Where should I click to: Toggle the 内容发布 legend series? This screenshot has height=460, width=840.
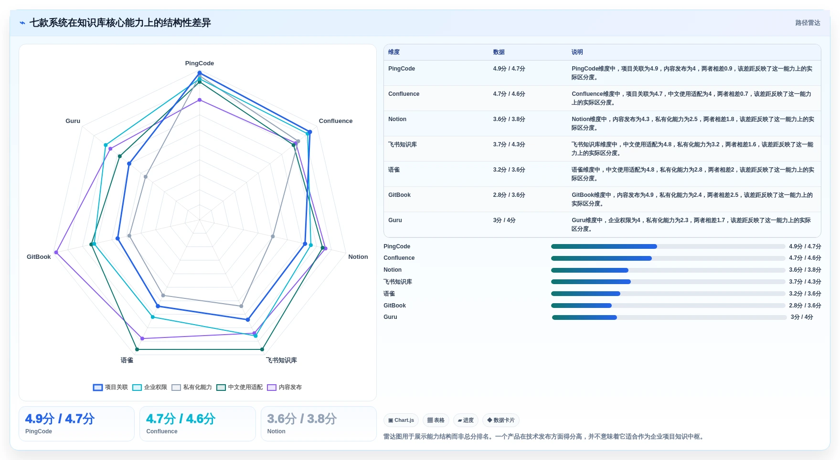click(284, 387)
